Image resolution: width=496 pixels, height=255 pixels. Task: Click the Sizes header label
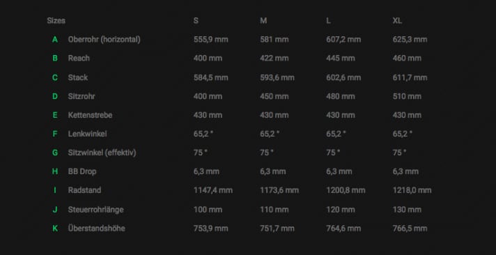(x=56, y=21)
